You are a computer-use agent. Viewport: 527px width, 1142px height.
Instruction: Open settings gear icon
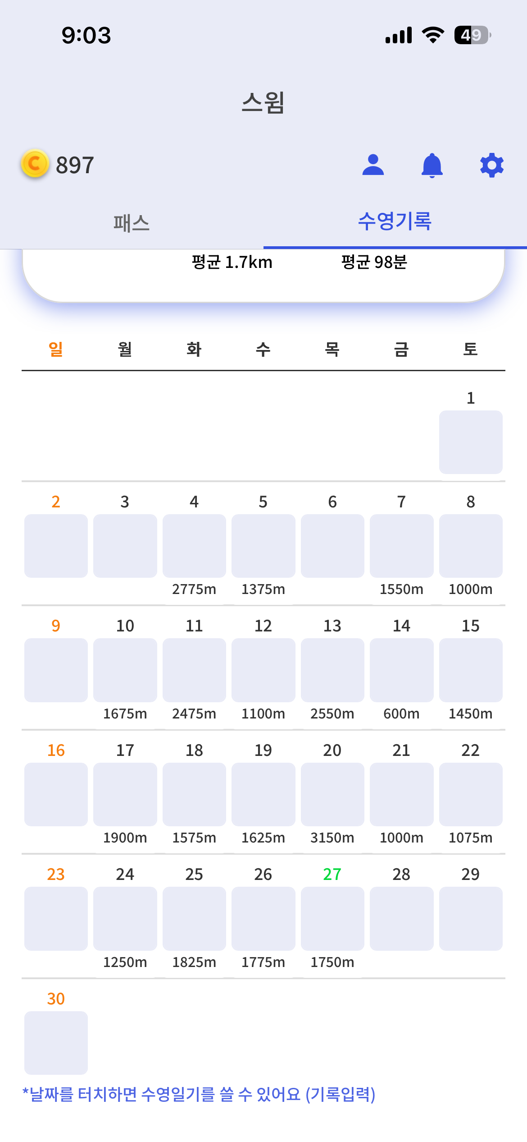click(491, 165)
